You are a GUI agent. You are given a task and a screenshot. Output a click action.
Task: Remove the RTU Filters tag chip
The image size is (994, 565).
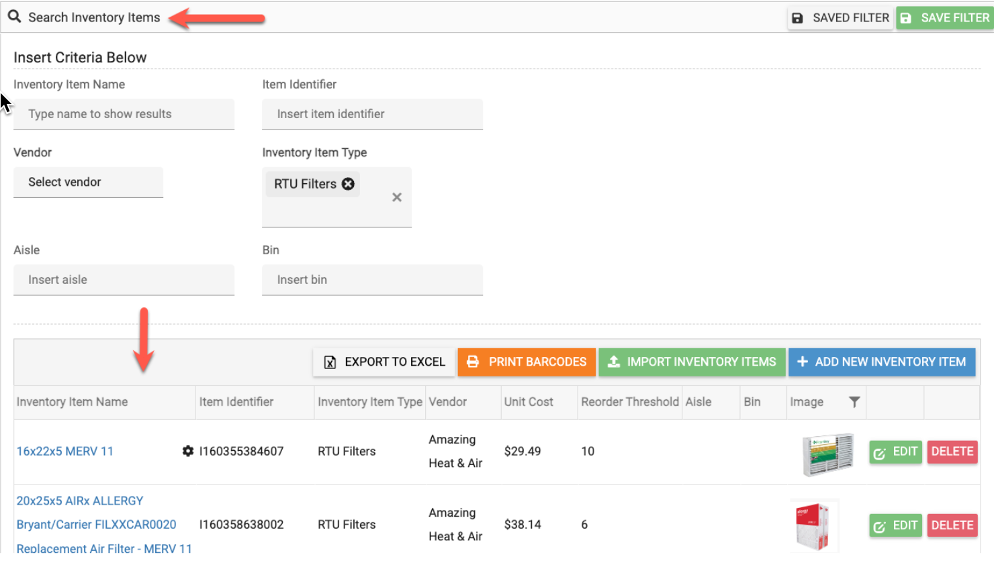[x=348, y=184]
